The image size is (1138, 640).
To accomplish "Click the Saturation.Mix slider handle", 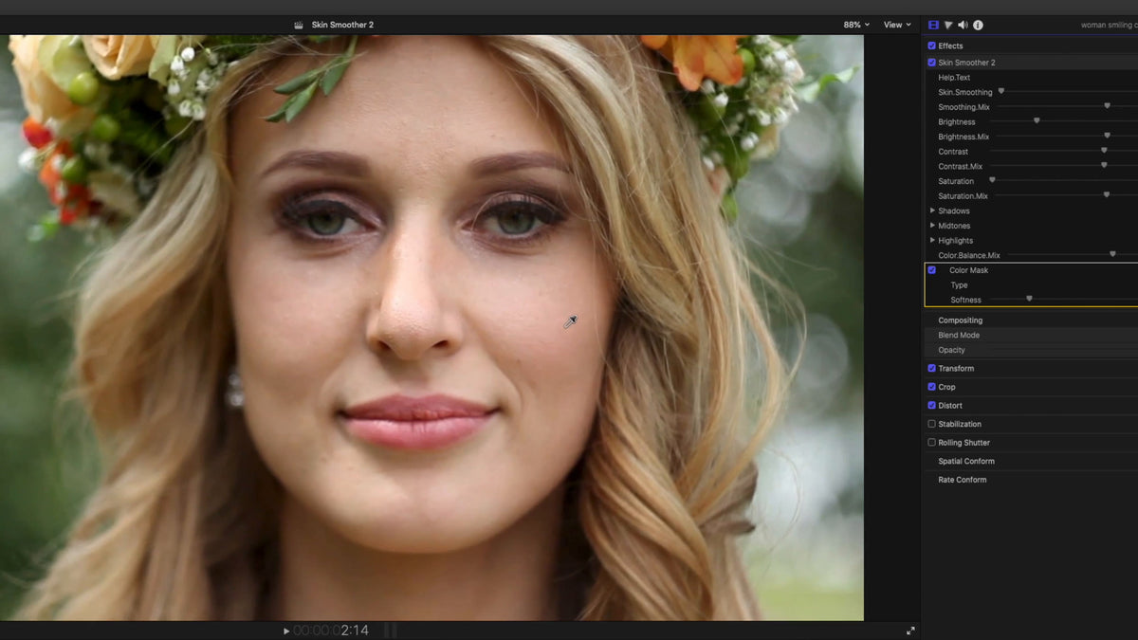I will (1107, 194).
